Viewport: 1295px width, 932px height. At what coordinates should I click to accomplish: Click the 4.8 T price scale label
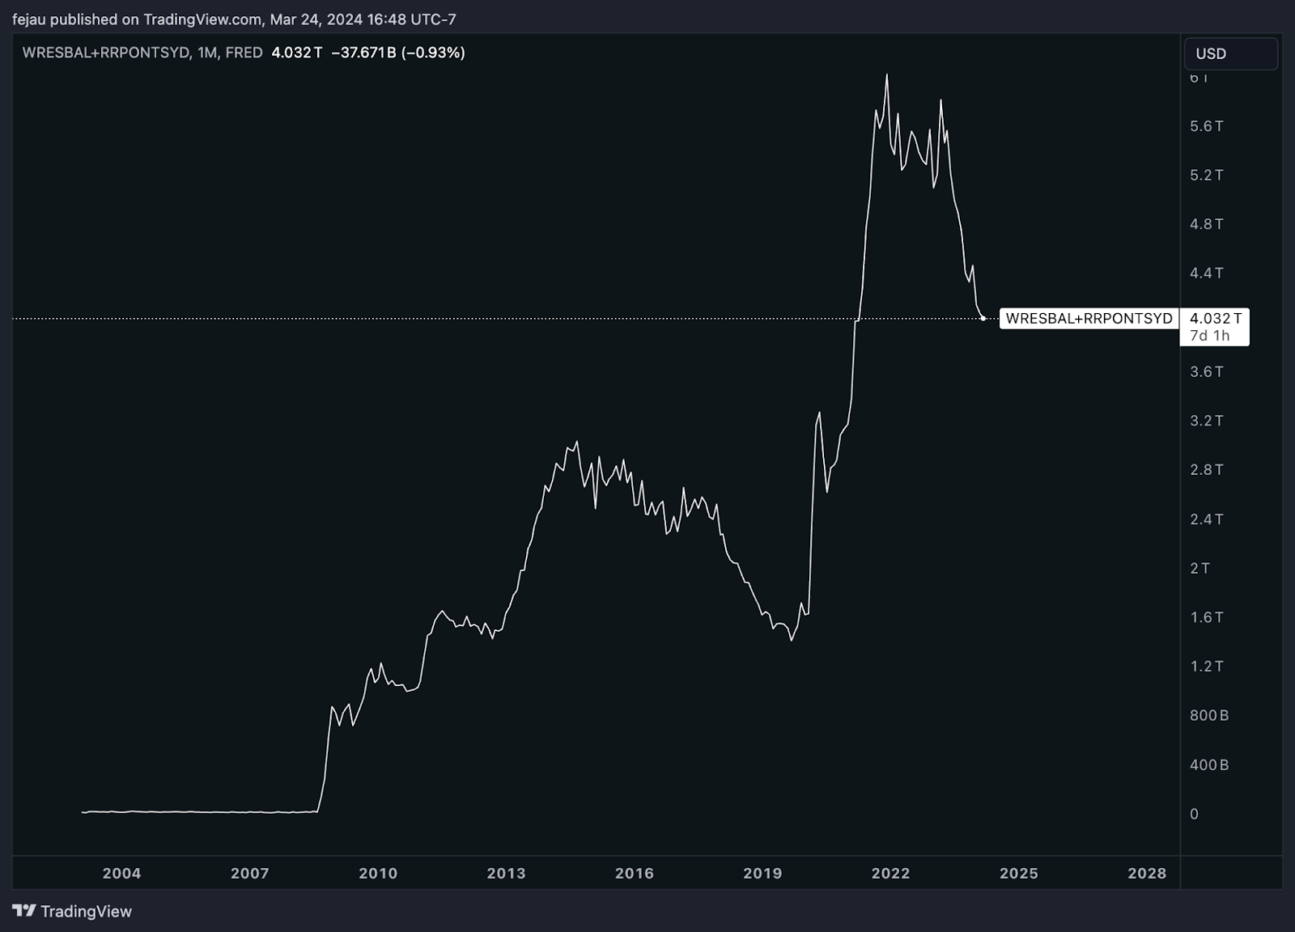(x=1206, y=224)
